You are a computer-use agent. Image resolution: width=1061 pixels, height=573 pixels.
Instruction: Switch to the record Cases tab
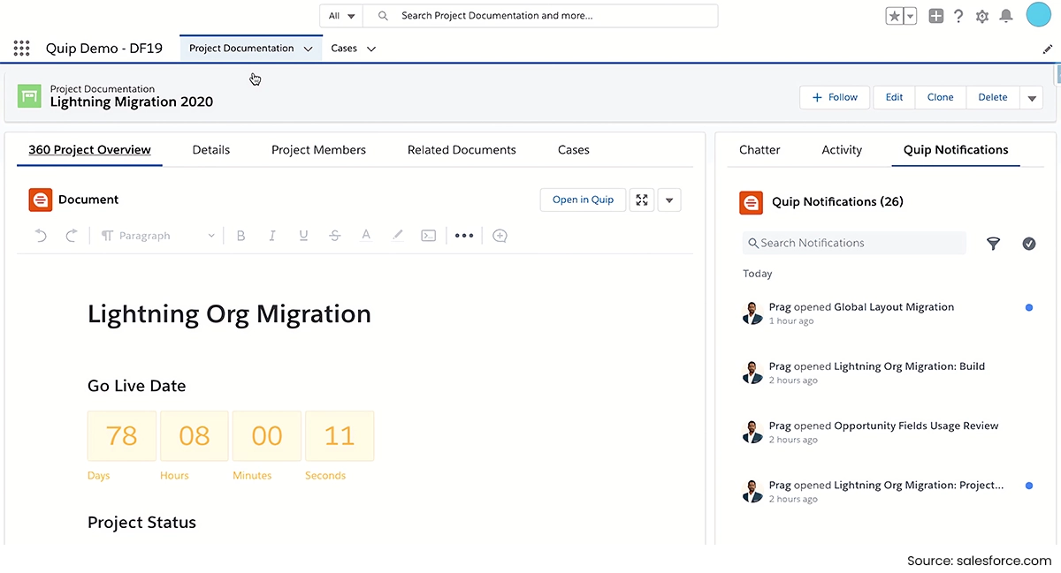574,150
